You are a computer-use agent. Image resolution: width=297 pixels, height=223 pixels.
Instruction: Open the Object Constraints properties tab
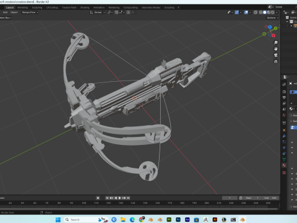[284, 154]
